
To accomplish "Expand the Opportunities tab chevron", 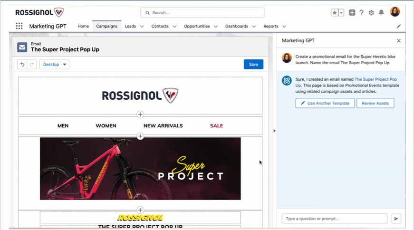I will point(216,27).
